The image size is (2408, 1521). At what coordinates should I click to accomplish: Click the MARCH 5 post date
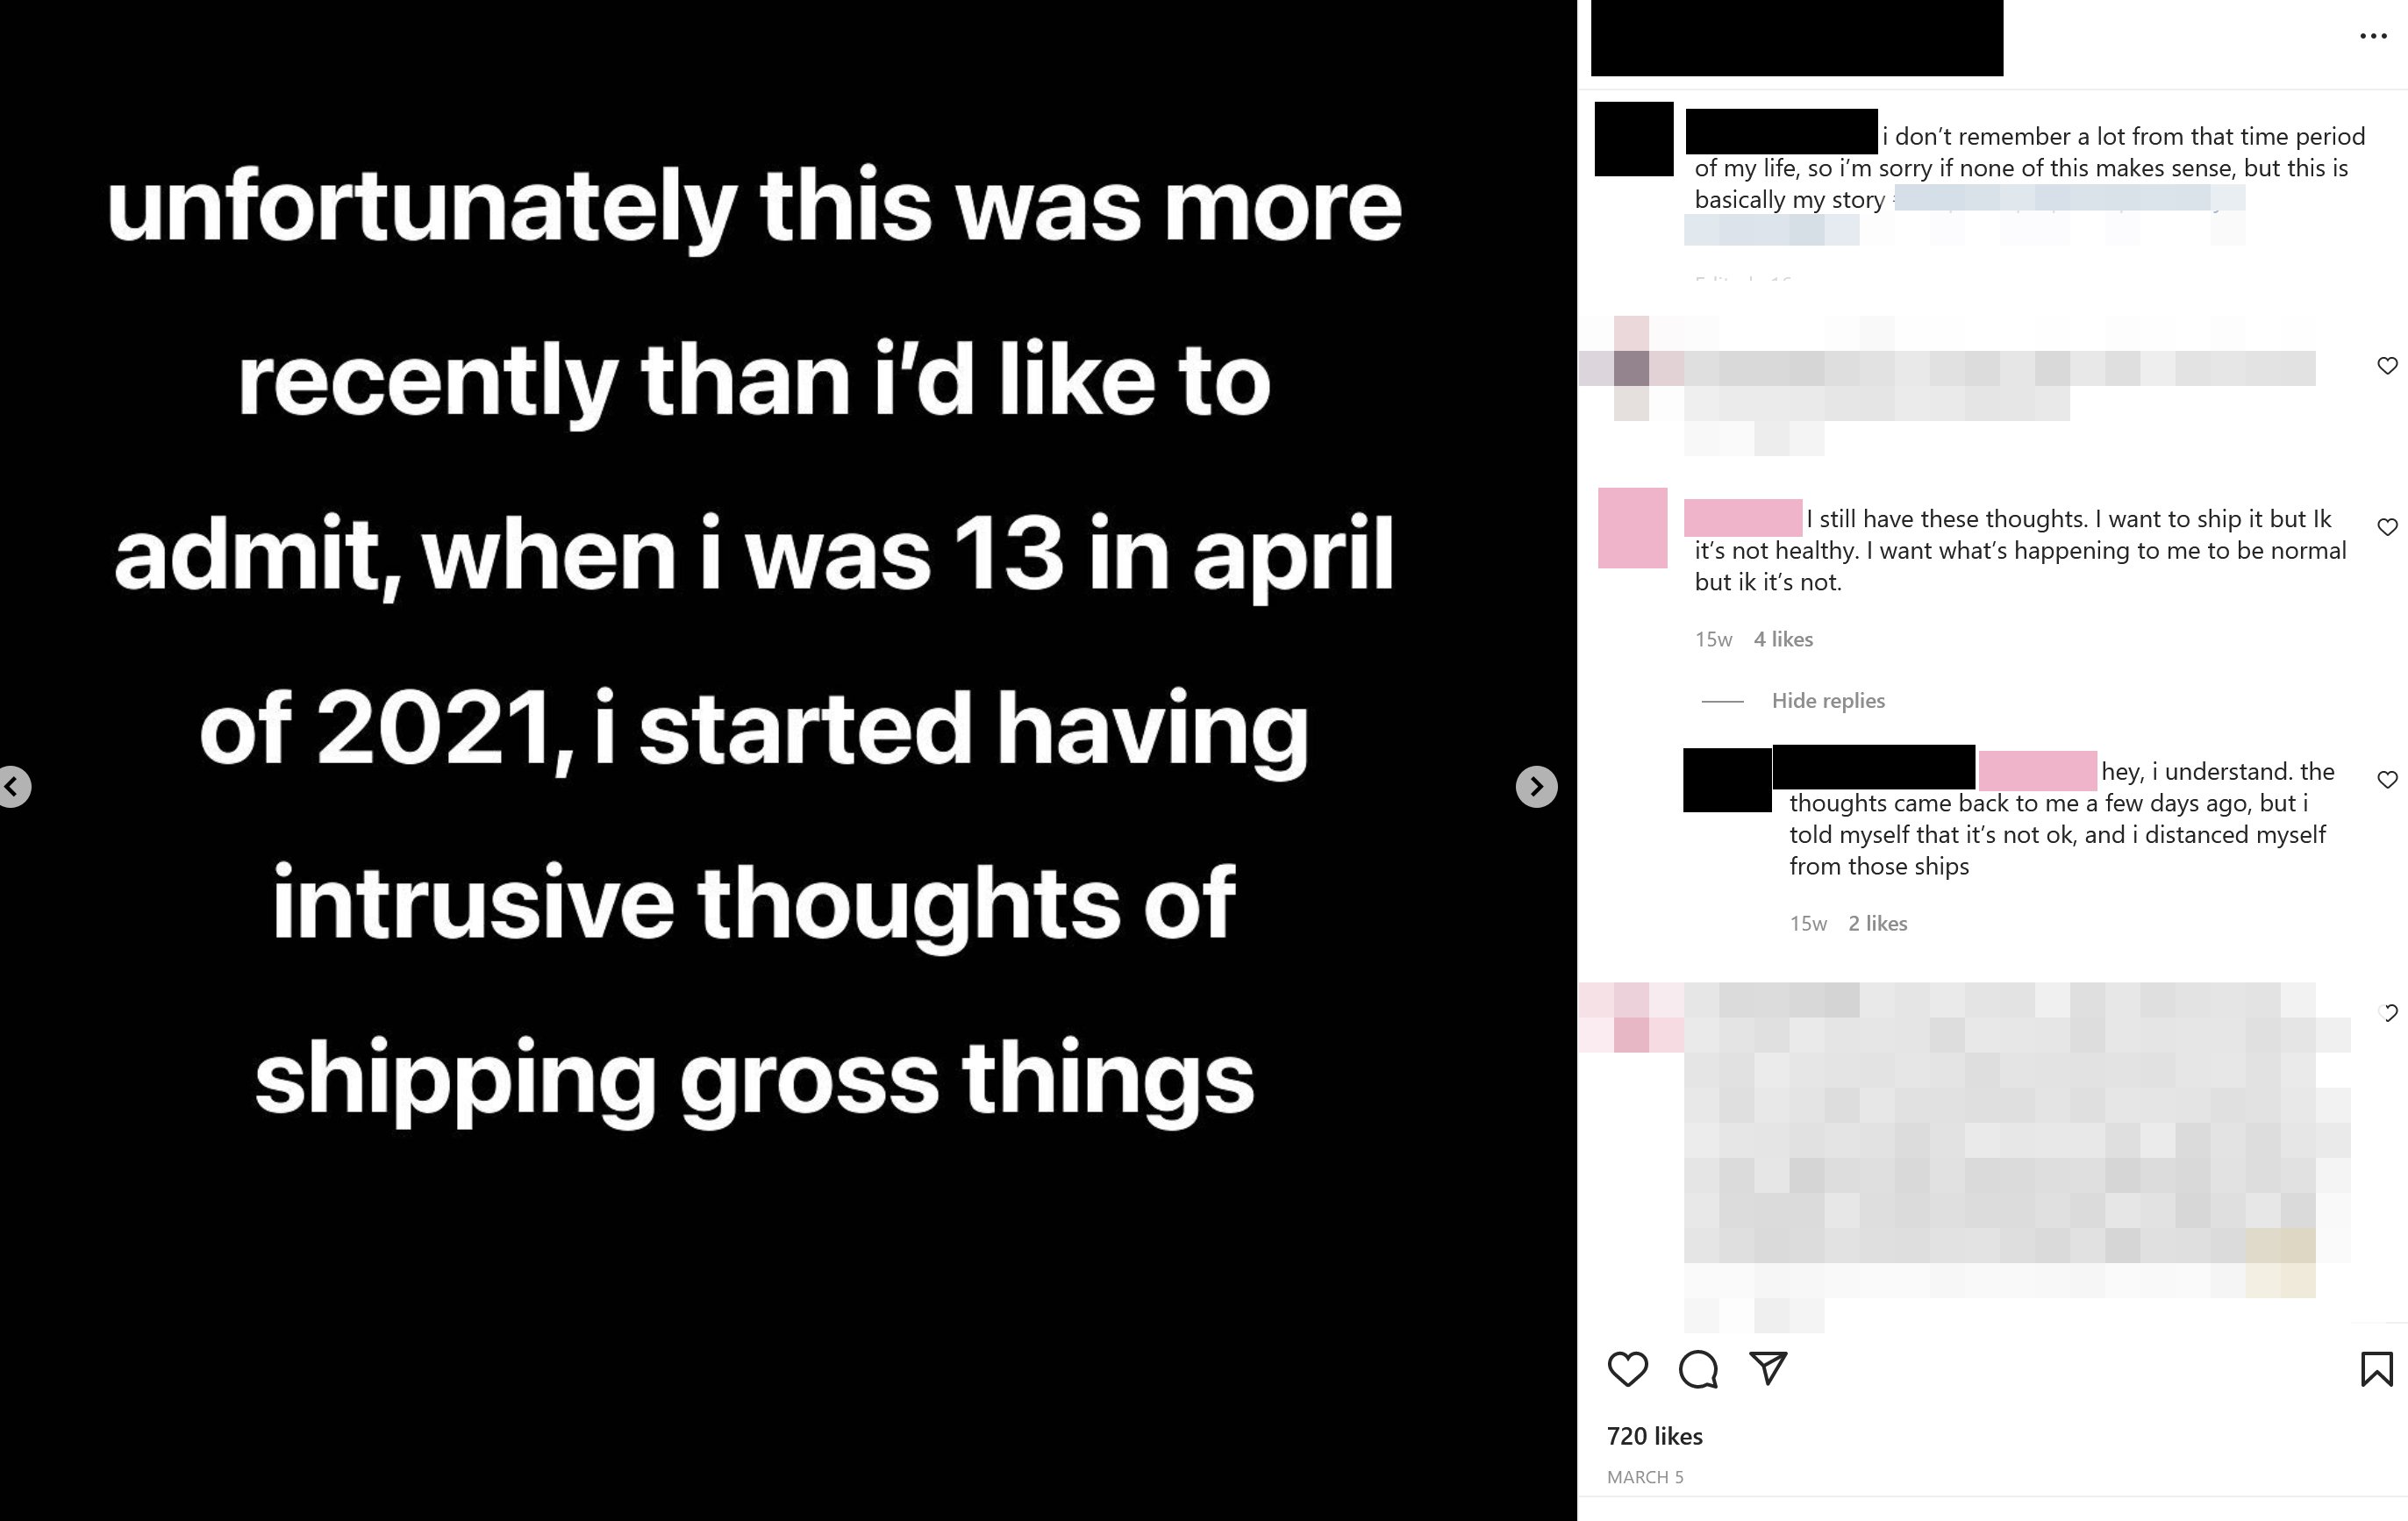pos(1645,1477)
